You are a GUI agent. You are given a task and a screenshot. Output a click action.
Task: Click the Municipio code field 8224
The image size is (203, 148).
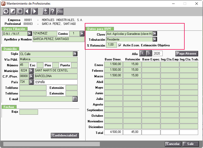24,71
